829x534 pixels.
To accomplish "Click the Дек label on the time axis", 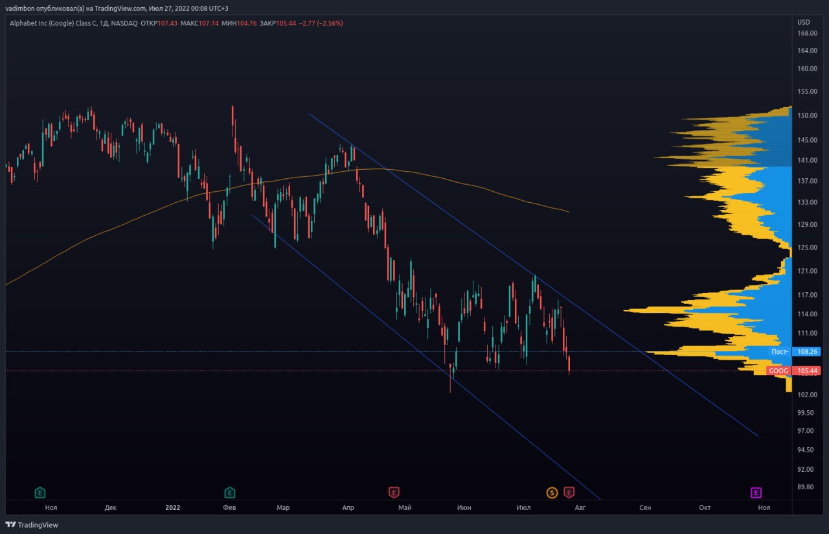I will pos(110,508).
